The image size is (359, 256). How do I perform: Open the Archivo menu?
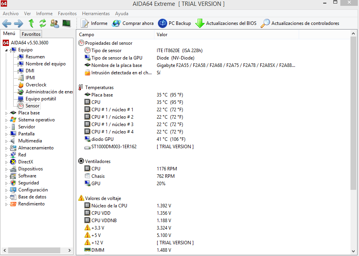pyautogui.click(x=11, y=14)
